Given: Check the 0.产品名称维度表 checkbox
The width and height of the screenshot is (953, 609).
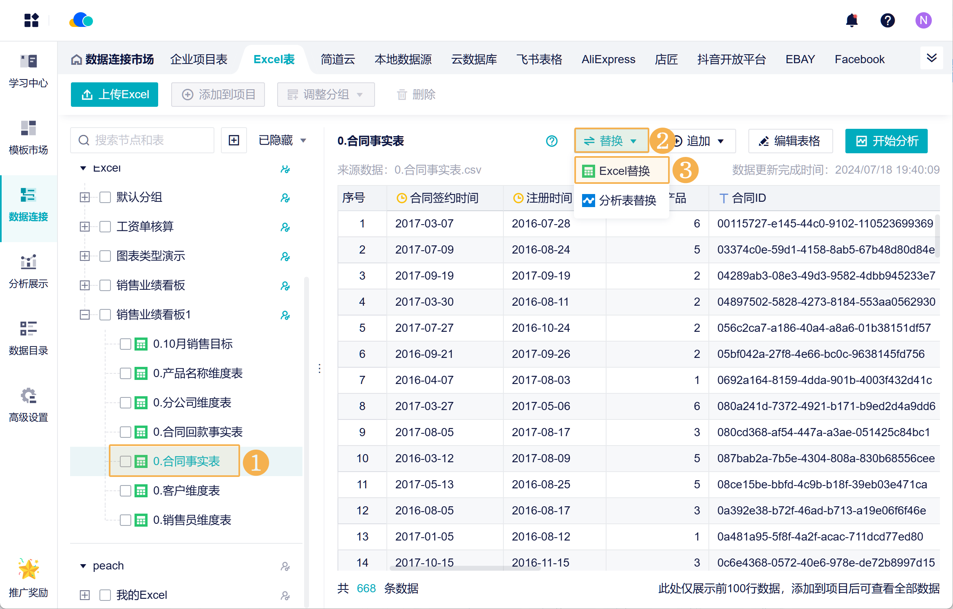Looking at the screenshot, I should pos(126,373).
